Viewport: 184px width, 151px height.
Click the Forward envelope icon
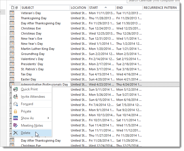pyautogui.click(x=16, y=104)
